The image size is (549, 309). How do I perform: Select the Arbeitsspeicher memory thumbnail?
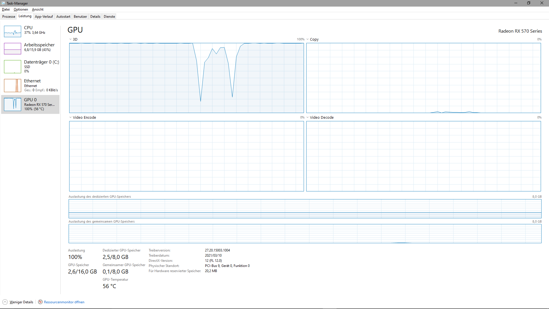point(13,49)
